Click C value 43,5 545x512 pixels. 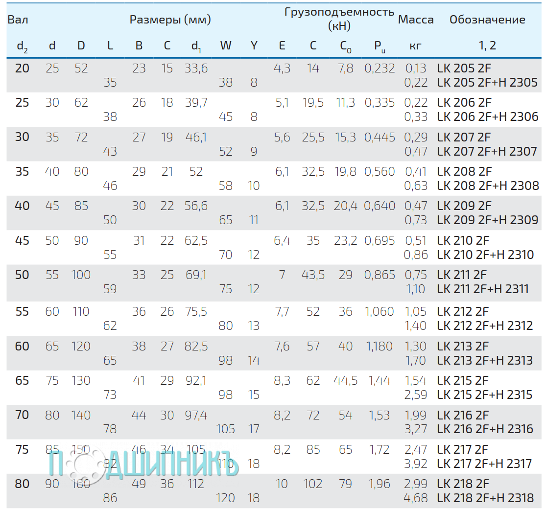tap(313, 275)
